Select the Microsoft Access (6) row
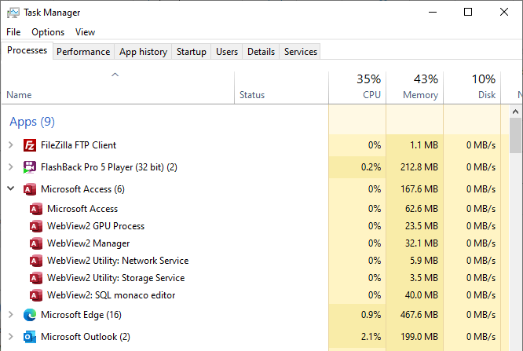523x351 pixels. (255, 189)
